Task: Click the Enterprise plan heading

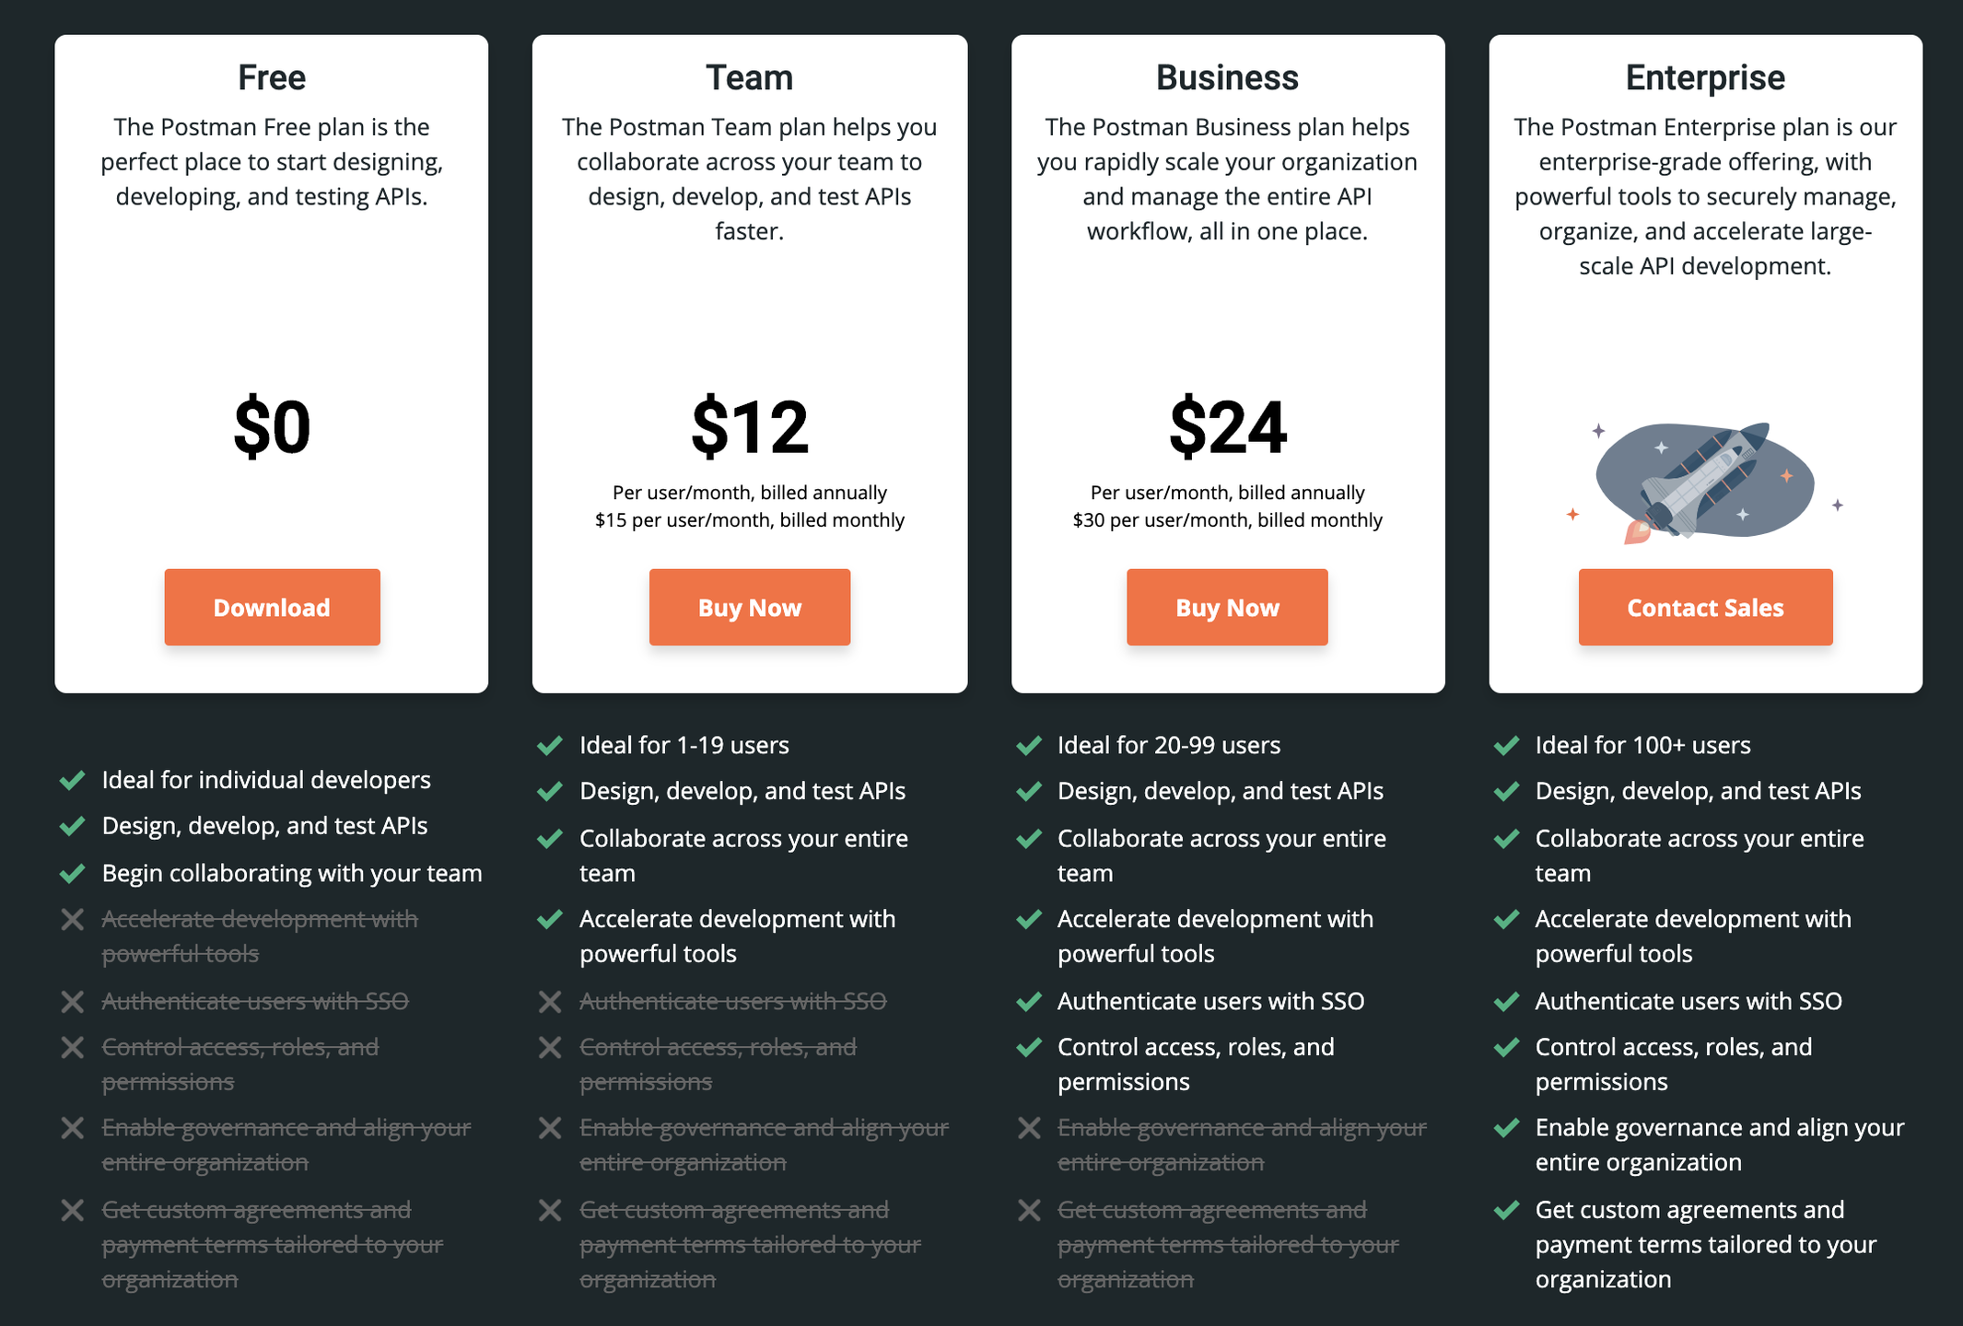Action: [x=1705, y=77]
